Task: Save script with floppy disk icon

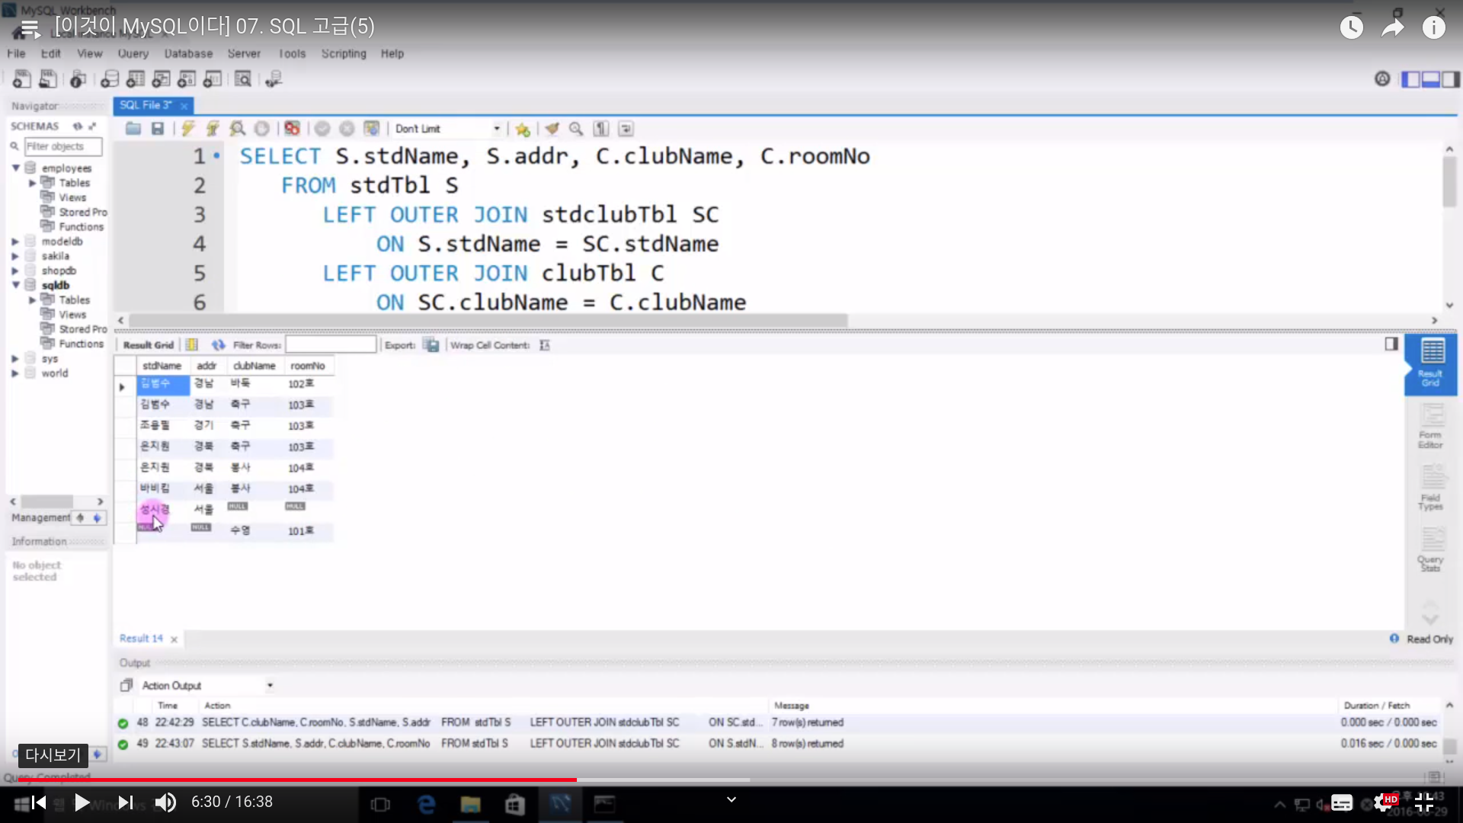Action: [158, 129]
